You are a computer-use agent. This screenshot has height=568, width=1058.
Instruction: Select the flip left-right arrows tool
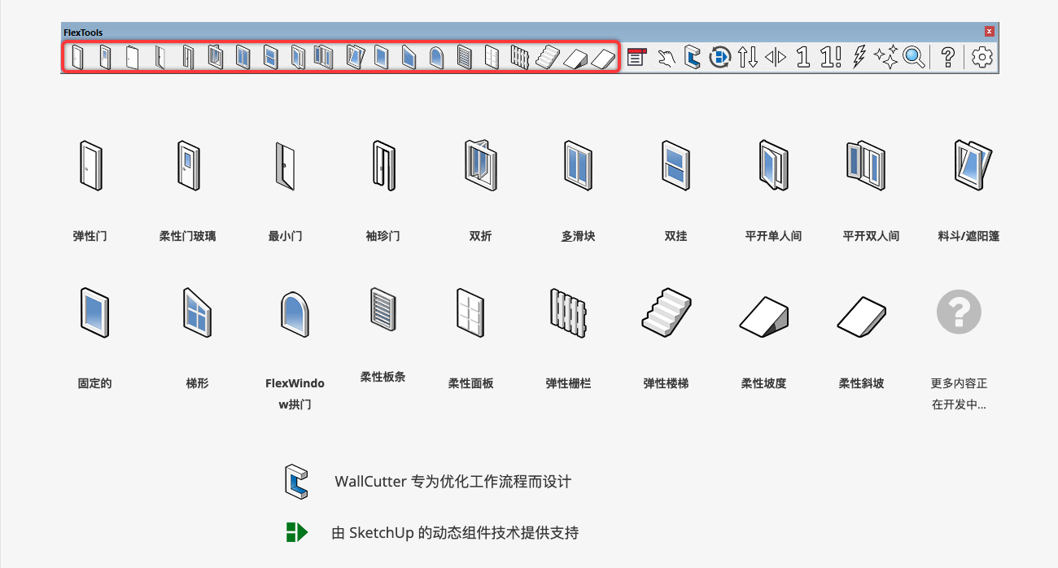click(x=776, y=57)
